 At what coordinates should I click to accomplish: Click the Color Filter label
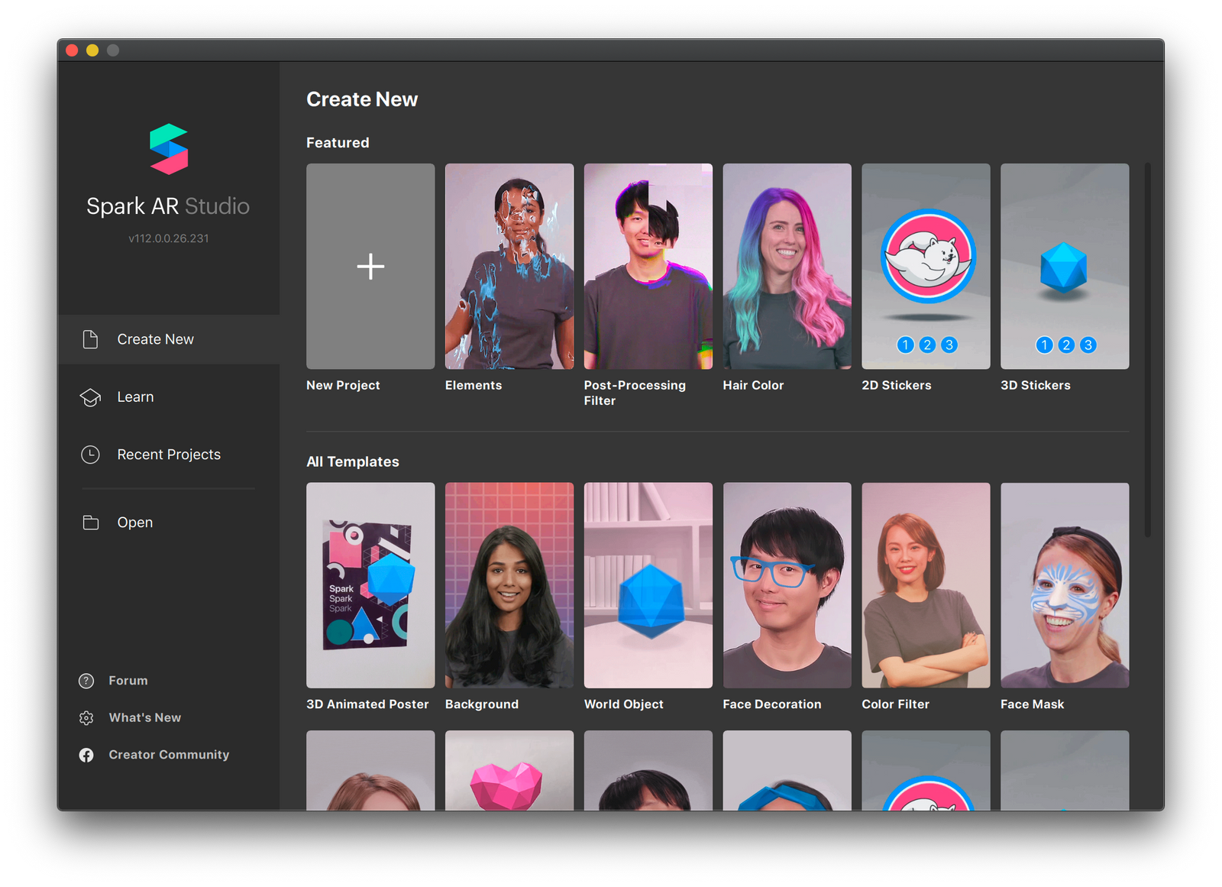pos(896,704)
